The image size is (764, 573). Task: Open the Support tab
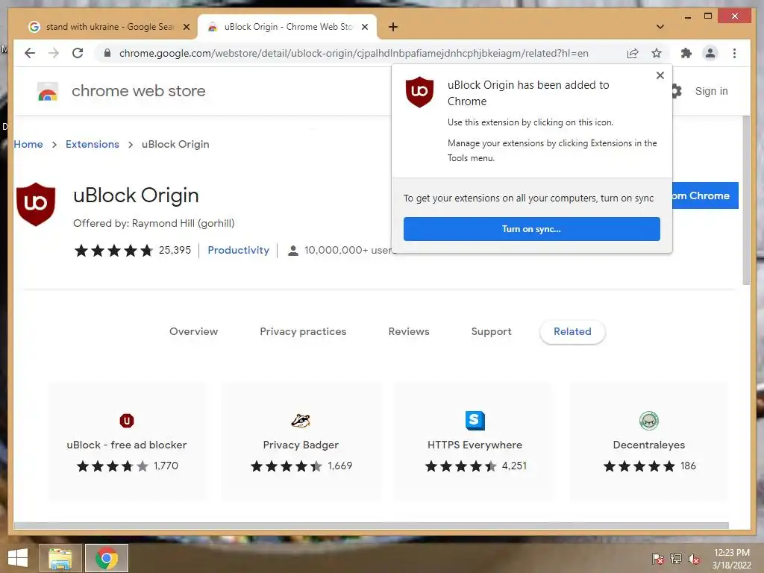[x=491, y=331]
